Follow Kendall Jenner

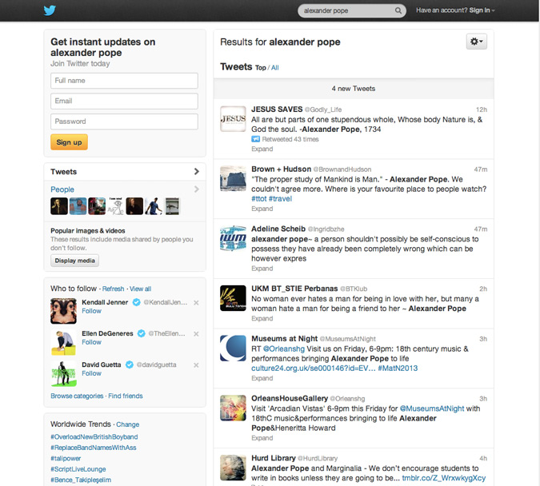pos(92,311)
